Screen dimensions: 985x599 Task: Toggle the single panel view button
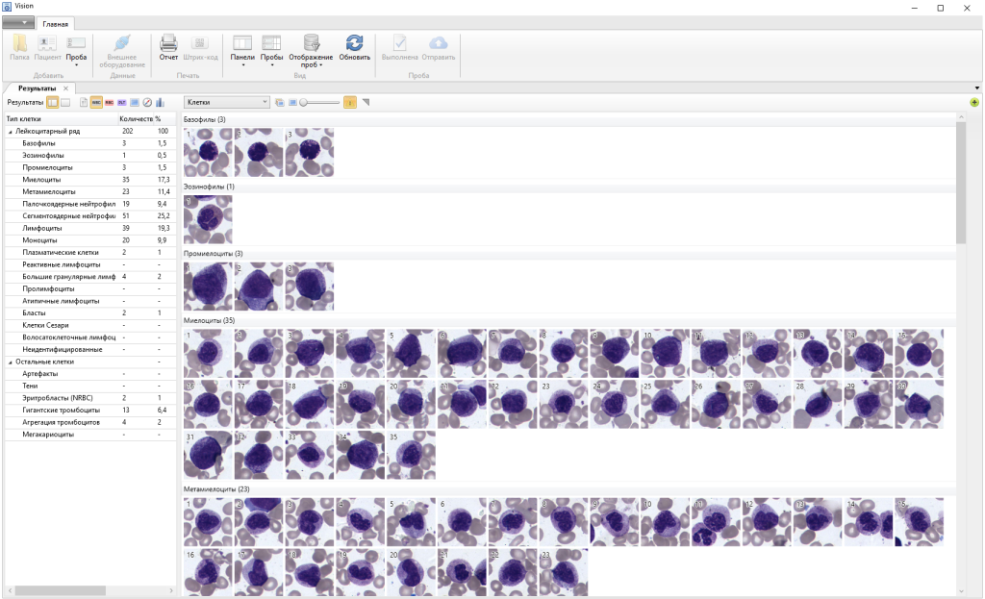tap(65, 102)
